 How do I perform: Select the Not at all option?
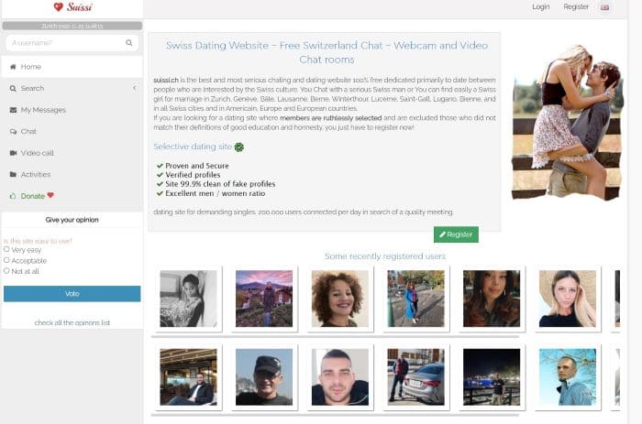(x=6, y=271)
